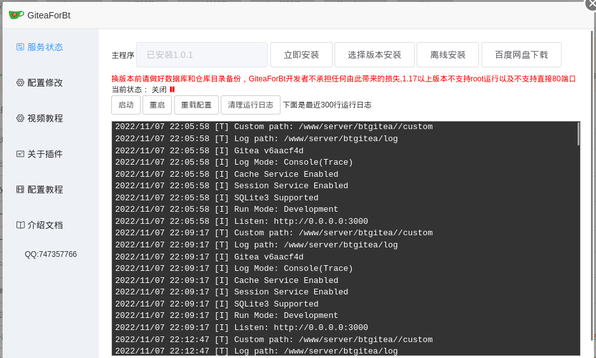Click the 视频教程 gear icon
Viewport: 596px width, 358px height.
point(20,118)
